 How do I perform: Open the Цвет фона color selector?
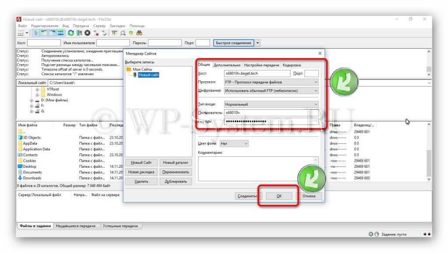(x=234, y=143)
